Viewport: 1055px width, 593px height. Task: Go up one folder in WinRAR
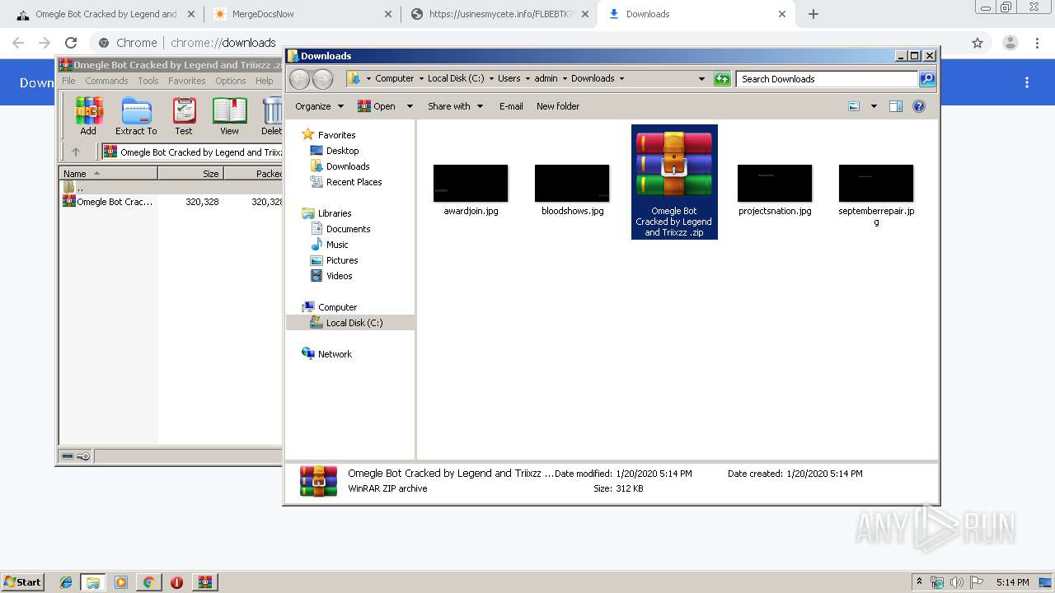[76, 152]
